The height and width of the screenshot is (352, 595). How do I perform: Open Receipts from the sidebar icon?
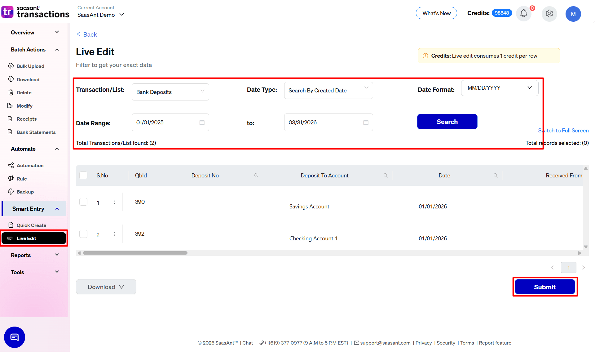11,119
